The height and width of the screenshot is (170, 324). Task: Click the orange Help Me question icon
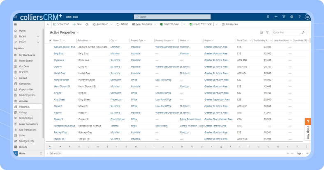tap(308, 122)
